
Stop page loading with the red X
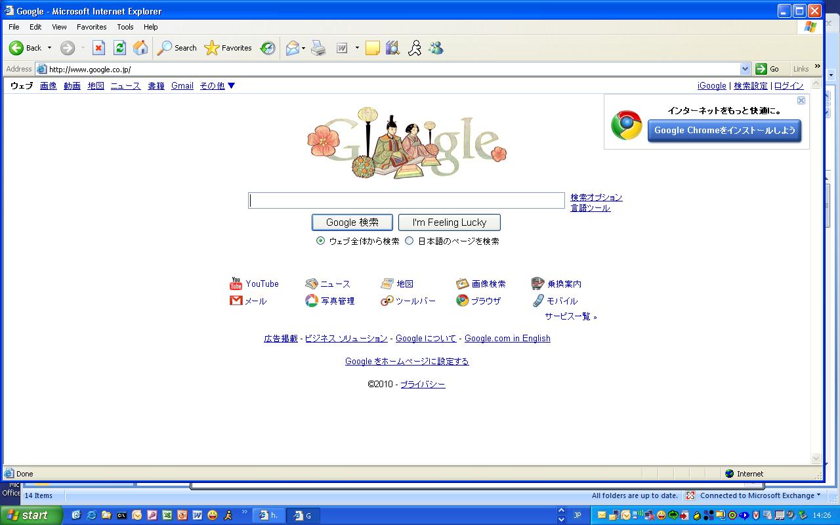pos(98,48)
